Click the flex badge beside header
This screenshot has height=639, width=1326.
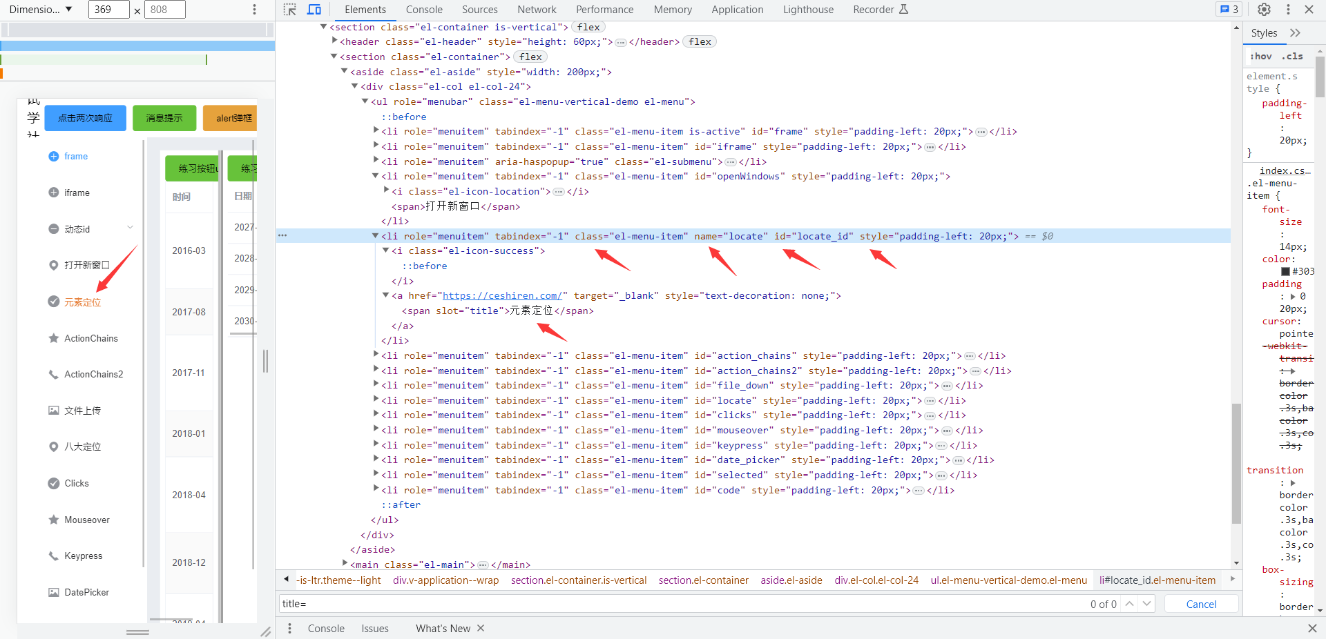(x=700, y=41)
